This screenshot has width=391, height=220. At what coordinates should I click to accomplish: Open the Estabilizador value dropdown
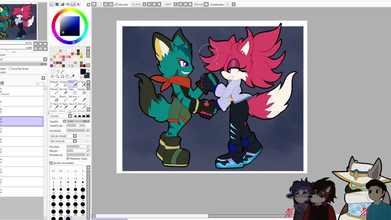tap(233, 4)
